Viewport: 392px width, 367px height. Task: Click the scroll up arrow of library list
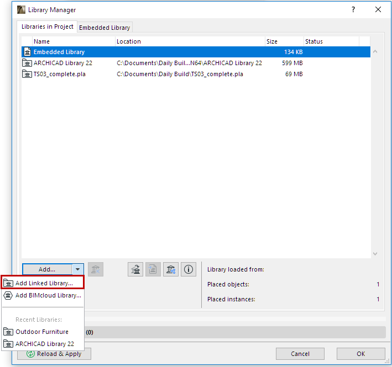point(375,52)
